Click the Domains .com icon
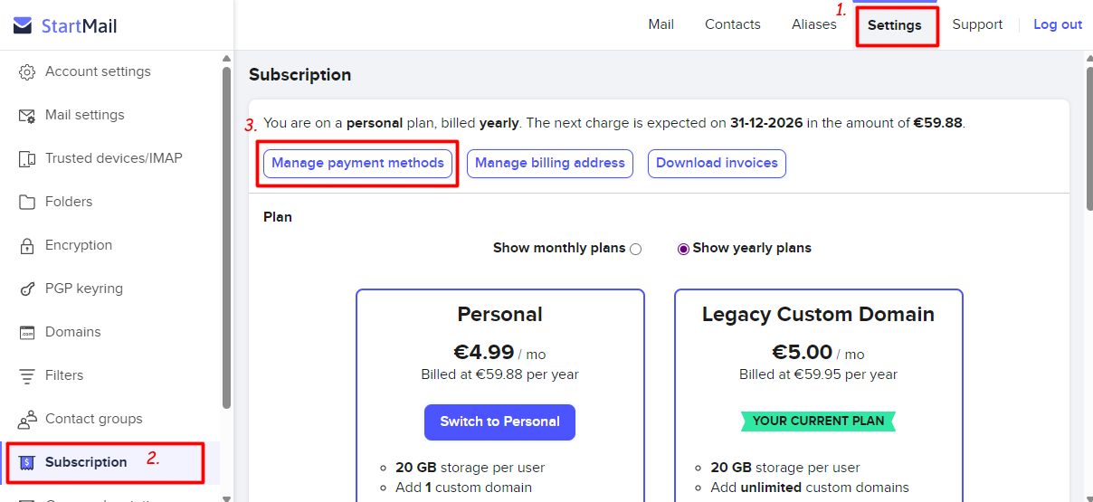This screenshot has height=502, width=1093. coord(27,332)
